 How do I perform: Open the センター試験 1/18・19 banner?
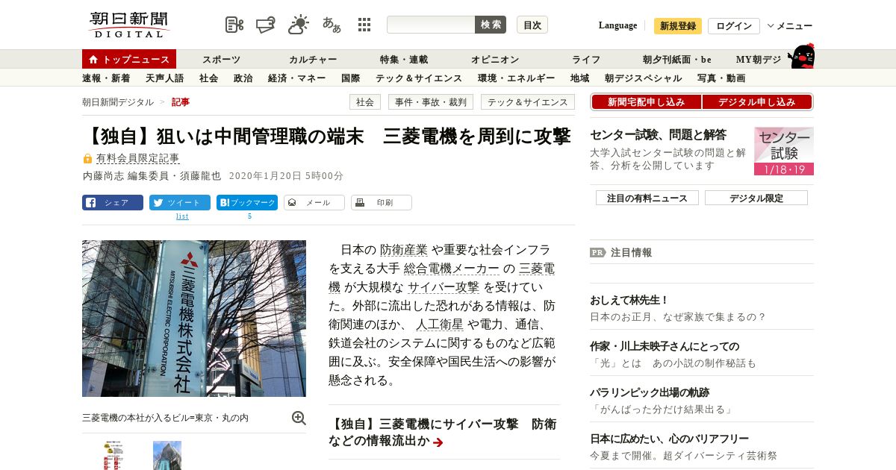(x=784, y=151)
